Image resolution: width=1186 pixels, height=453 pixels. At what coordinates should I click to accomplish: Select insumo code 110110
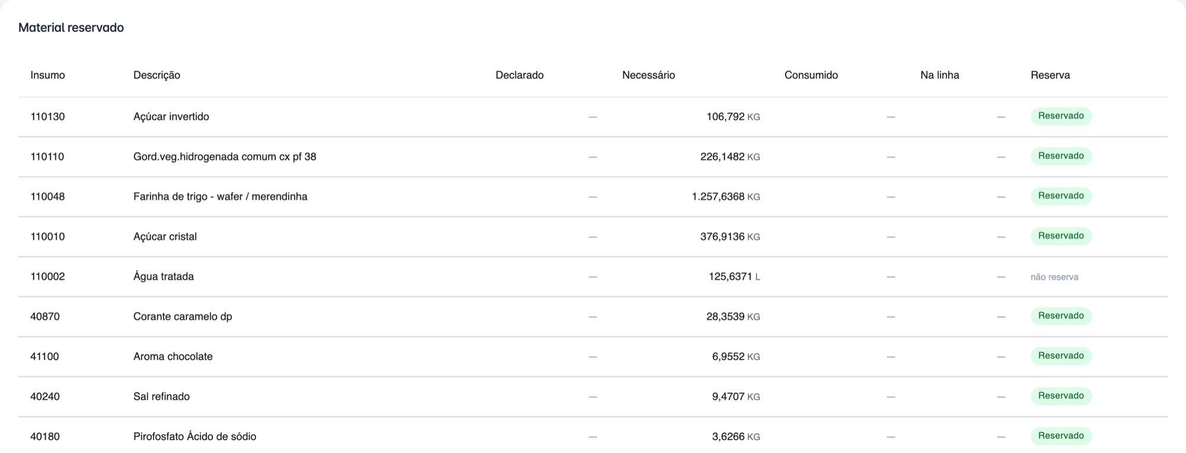click(x=47, y=157)
